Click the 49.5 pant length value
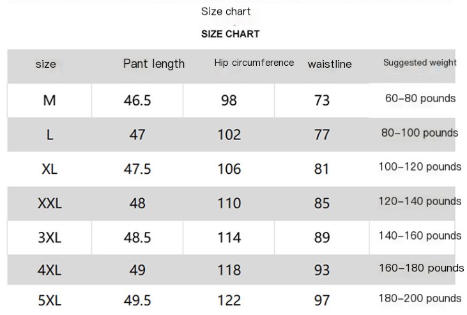 click(137, 300)
